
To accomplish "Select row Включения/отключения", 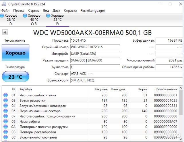I will pos(90,137).
